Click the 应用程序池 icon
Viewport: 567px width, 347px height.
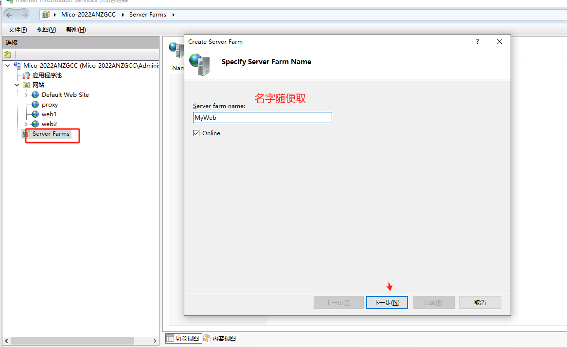pyautogui.click(x=26, y=75)
